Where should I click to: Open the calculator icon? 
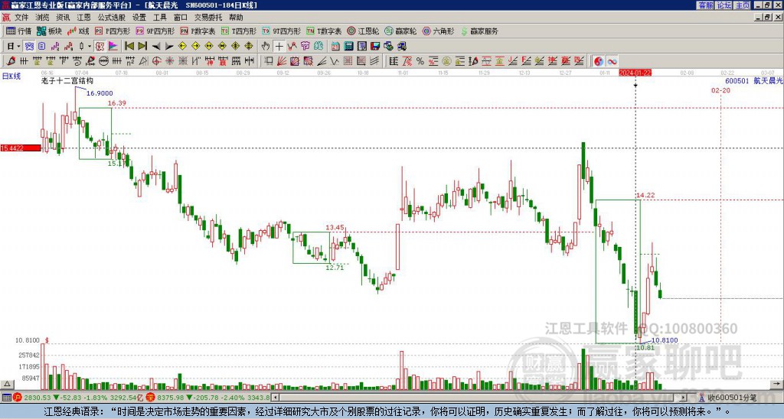(x=348, y=47)
